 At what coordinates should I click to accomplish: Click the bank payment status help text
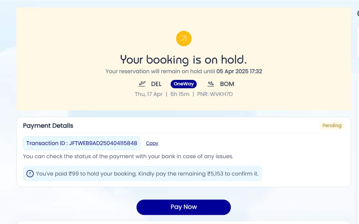click(128, 157)
